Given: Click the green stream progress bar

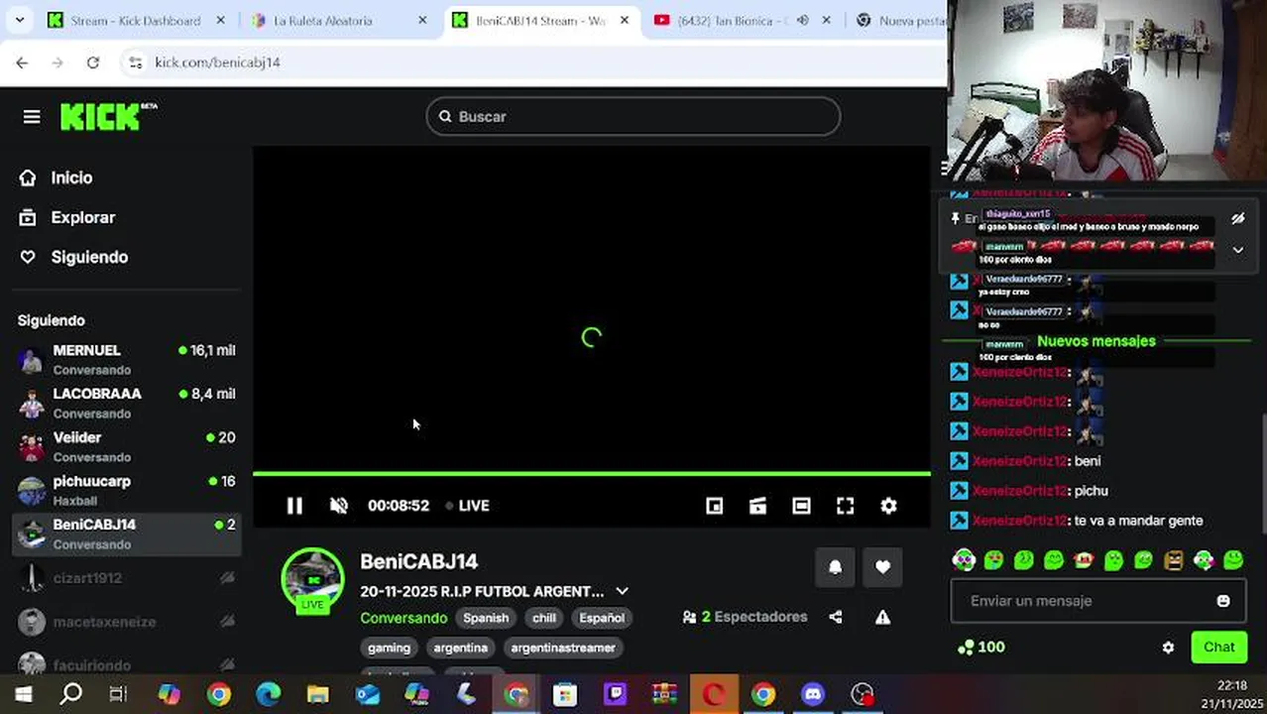Looking at the screenshot, I should point(592,474).
